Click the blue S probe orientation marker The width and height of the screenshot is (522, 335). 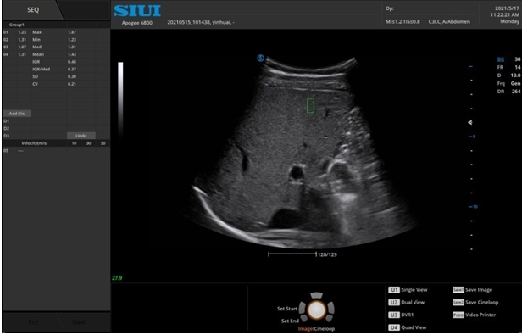[260, 59]
